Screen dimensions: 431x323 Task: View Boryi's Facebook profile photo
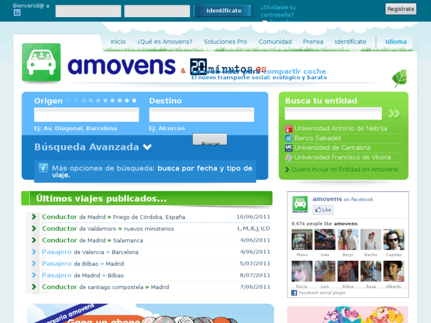348,239
